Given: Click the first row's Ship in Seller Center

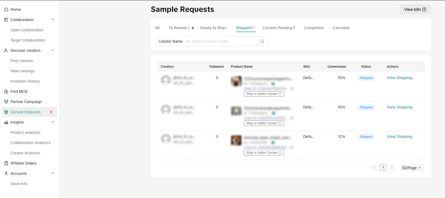Looking at the screenshot, I should point(264,94).
